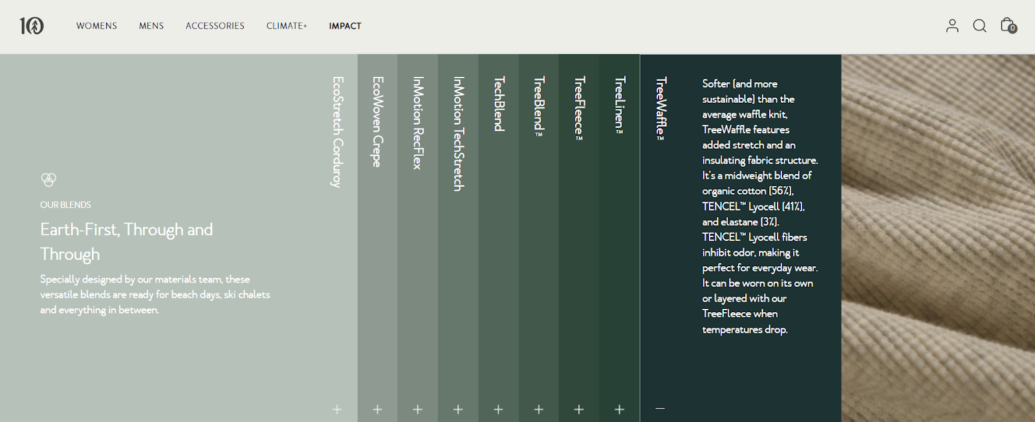Click the 'OUR BLENDS' label
This screenshot has height=422, width=1035.
65,205
